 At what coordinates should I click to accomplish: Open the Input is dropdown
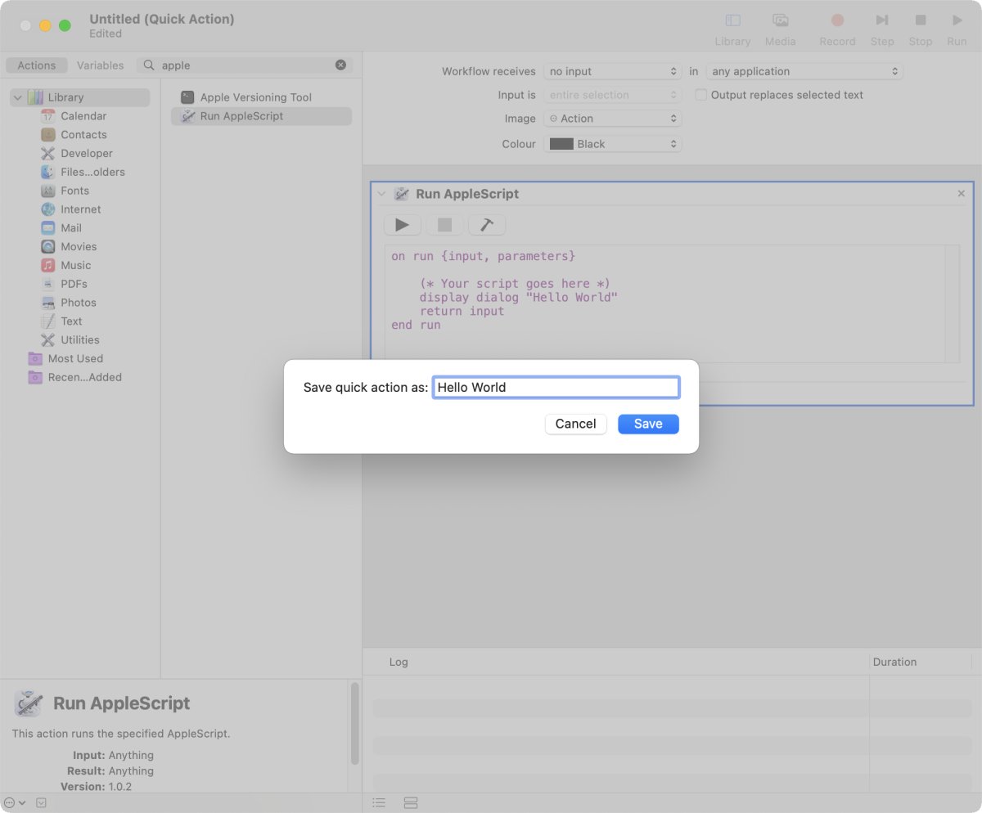click(612, 96)
